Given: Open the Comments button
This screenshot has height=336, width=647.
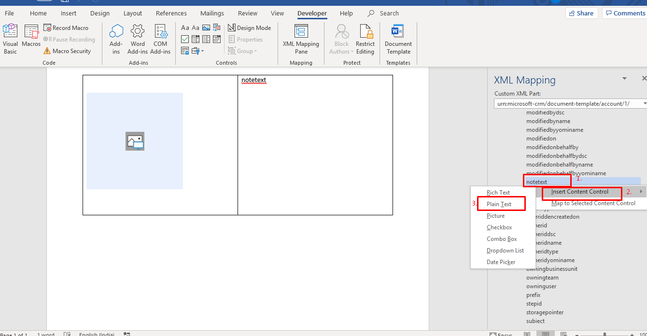Looking at the screenshot, I should pyautogui.click(x=625, y=14).
